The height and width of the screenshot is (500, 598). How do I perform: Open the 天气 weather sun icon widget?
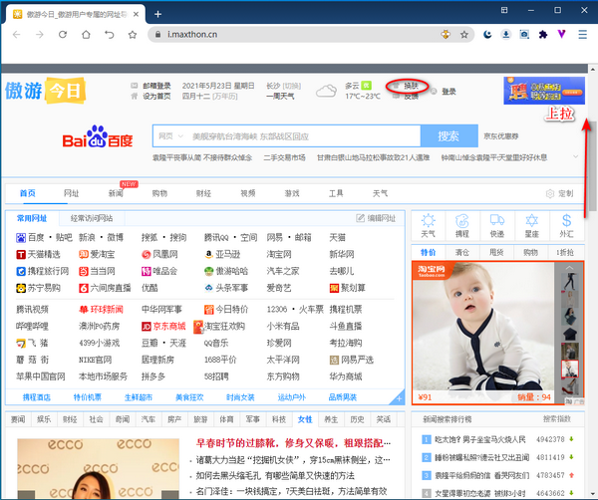pos(429,224)
